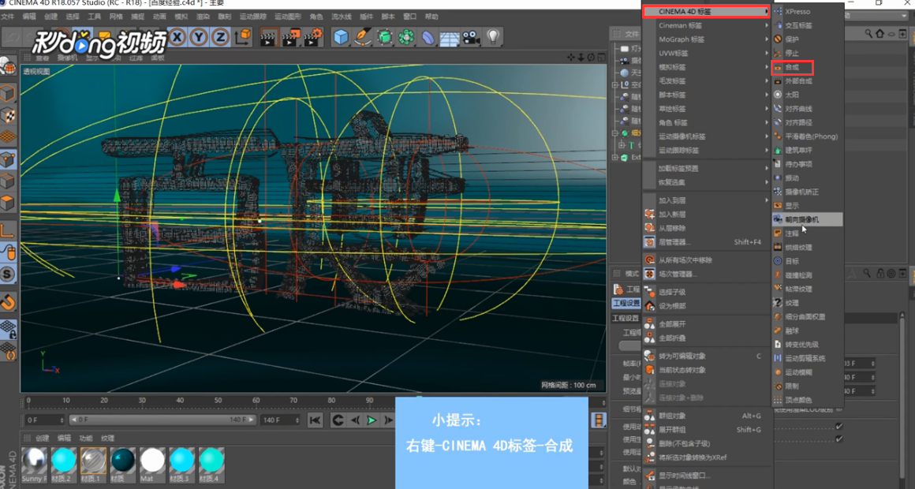This screenshot has width=915, height=489.
Task: Click render active view clapperboard icon
Action: (268, 37)
